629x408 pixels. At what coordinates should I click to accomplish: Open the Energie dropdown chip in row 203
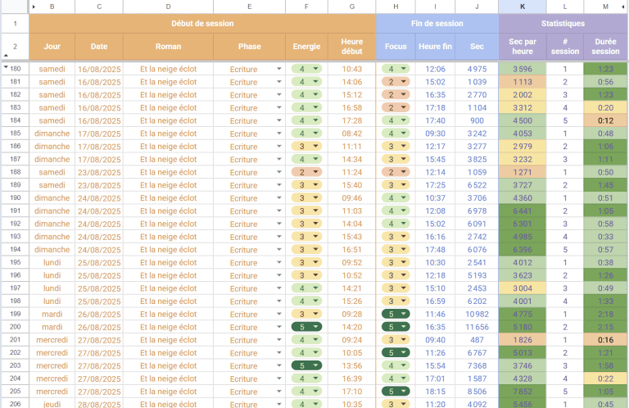click(306, 365)
